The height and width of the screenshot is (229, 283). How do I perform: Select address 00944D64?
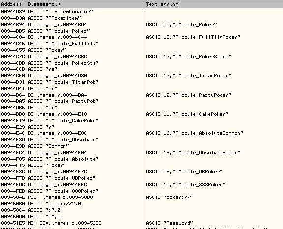pos(13,95)
